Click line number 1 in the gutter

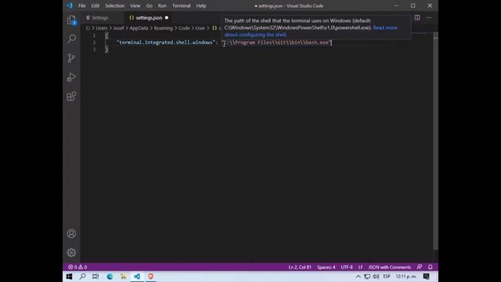point(94,35)
